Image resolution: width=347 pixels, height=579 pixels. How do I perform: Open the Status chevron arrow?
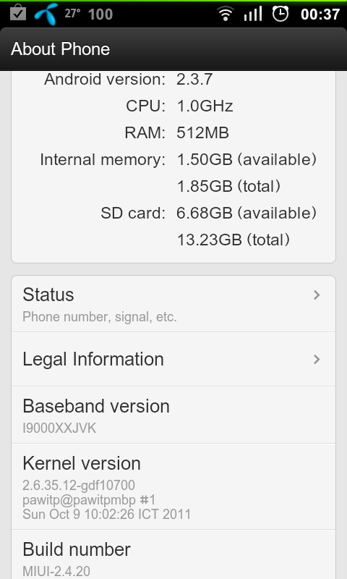tap(317, 295)
